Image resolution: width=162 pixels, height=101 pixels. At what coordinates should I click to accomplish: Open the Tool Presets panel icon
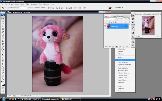pyautogui.click(x=133, y=28)
